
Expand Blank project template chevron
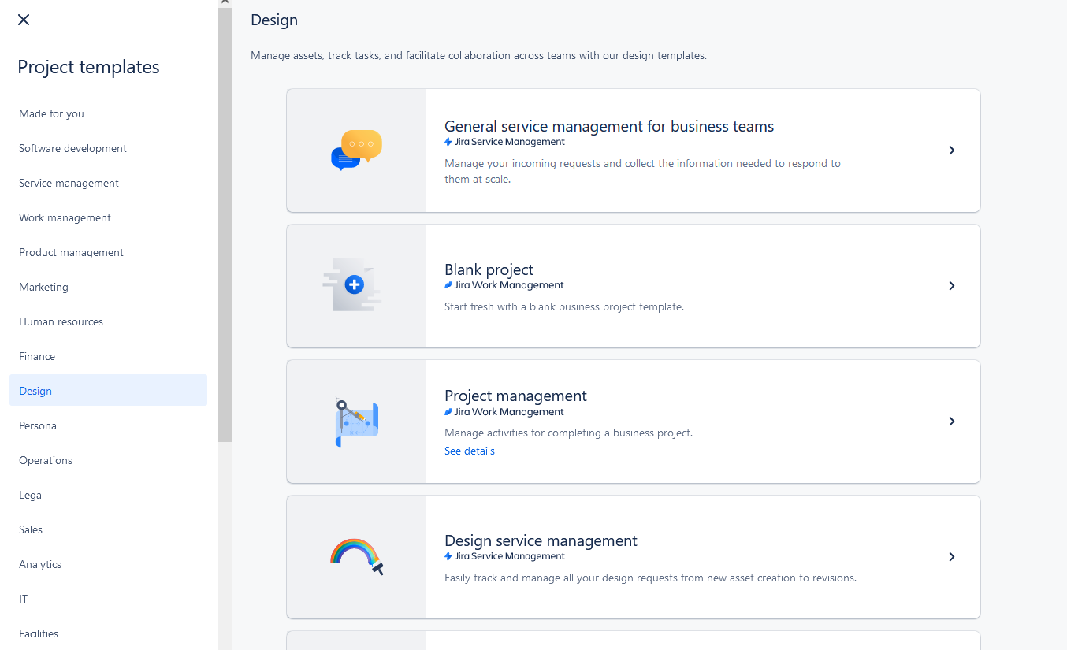pos(952,286)
